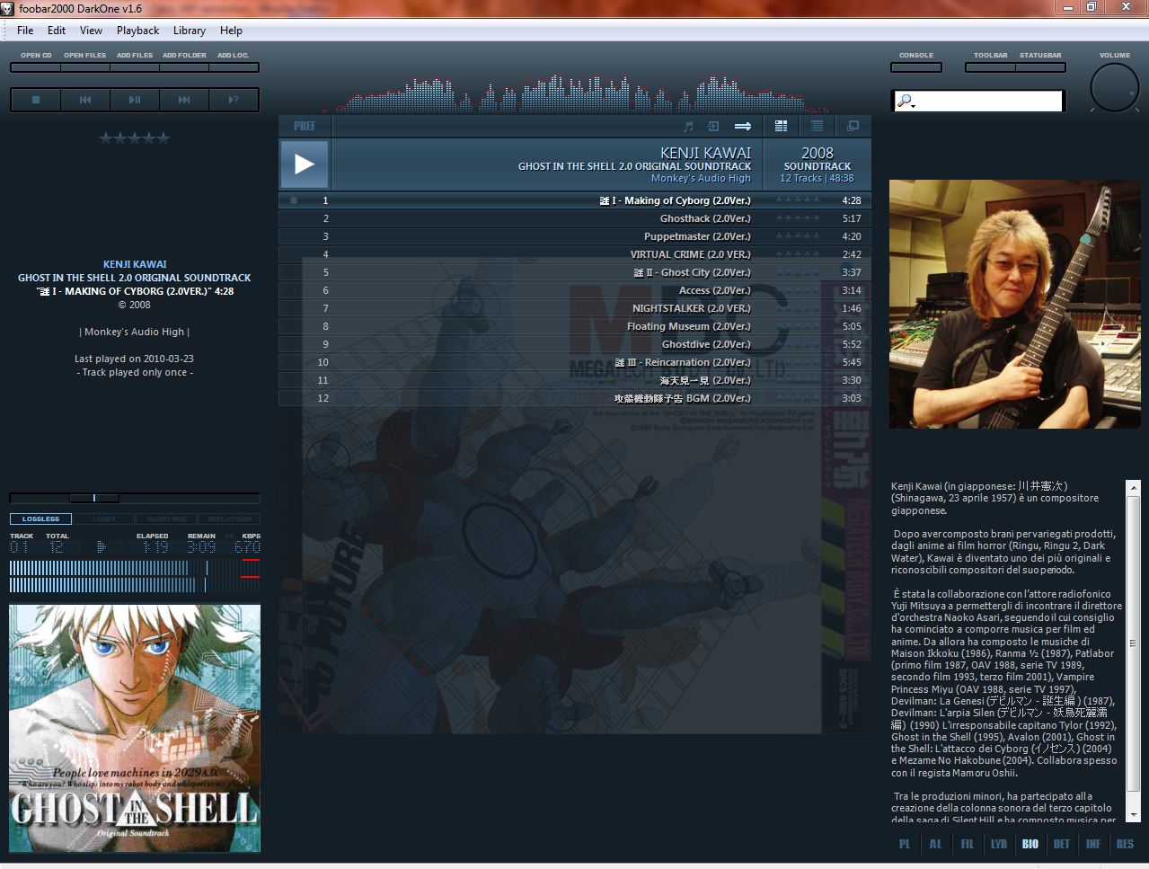Switch to the DET details tab
1149x869 pixels.
pyautogui.click(x=1062, y=844)
